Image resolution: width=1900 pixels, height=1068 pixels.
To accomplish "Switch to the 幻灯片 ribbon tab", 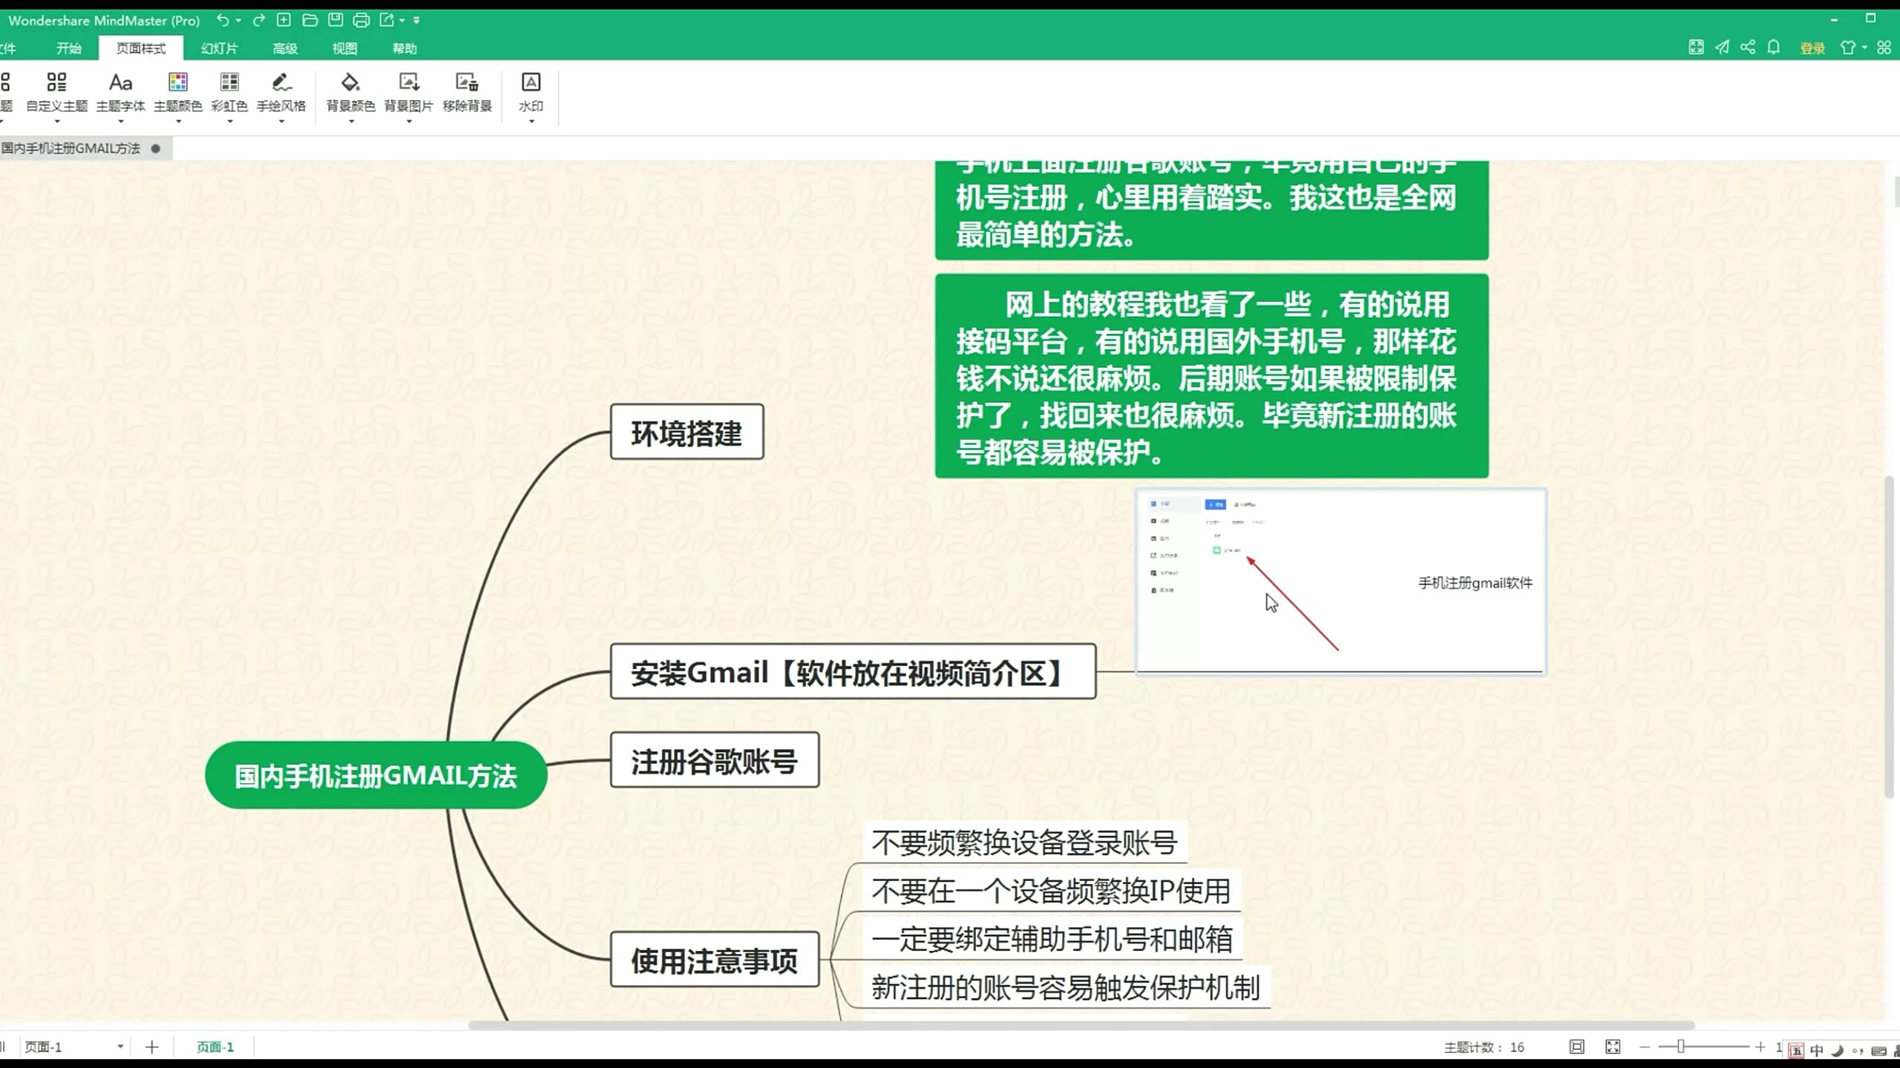I will (219, 48).
